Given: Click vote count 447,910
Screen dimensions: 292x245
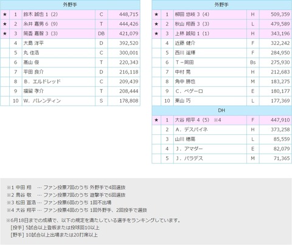Looking at the screenshot, I should coord(280,120).
